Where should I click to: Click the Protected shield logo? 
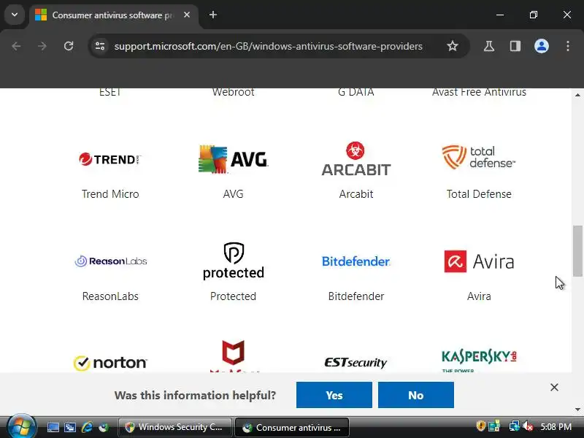(x=233, y=261)
